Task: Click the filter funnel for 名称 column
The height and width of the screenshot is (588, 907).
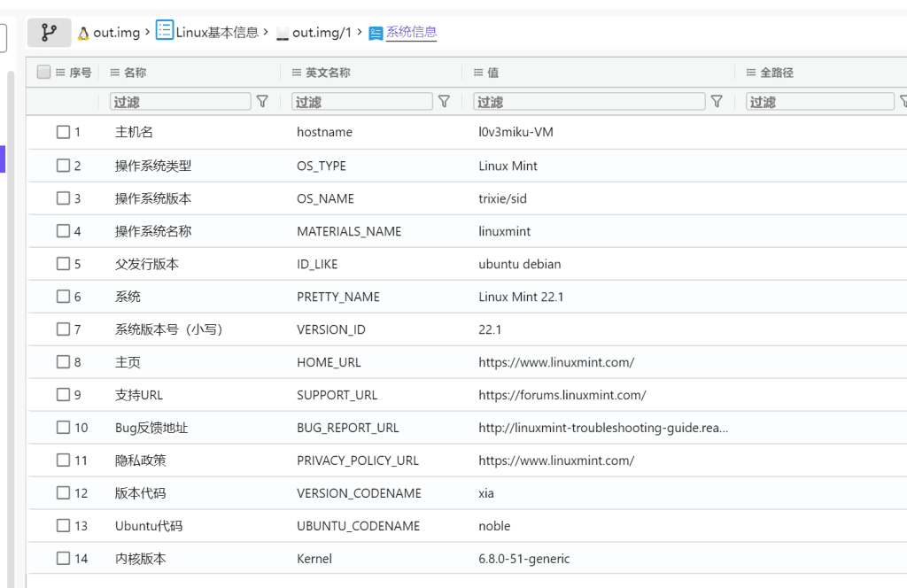Action: click(262, 102)
